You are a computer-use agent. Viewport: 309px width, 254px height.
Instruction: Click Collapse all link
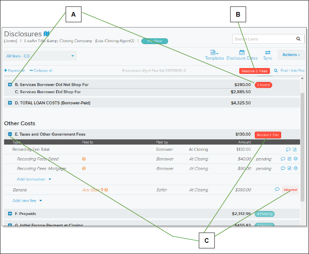click(x=41, y=70)
